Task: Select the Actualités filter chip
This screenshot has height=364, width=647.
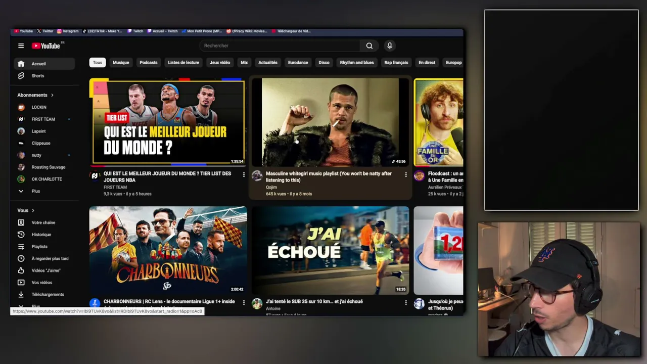Action: [268, 63]
